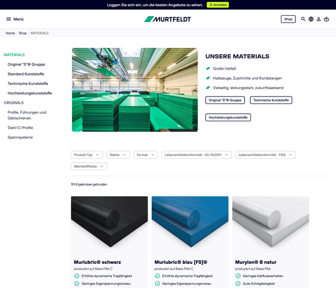Expand the Stärke filter dropdown
336x288 pixels.
pos(118,155)
